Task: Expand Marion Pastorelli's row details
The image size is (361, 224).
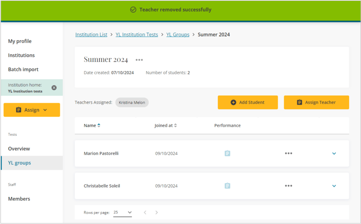Action: (334, 153)
